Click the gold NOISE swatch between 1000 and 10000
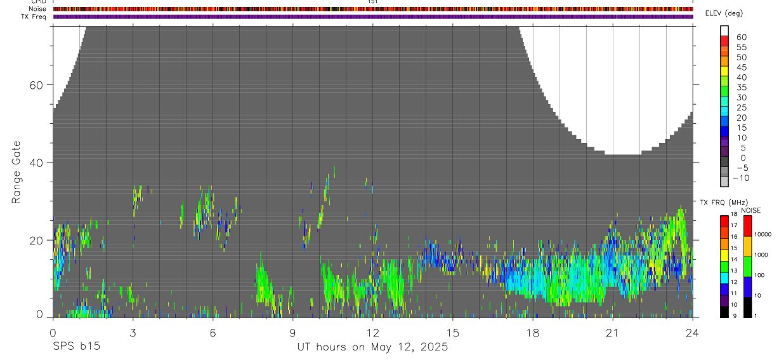Screen dimensions: 779x360 (748, 246)
